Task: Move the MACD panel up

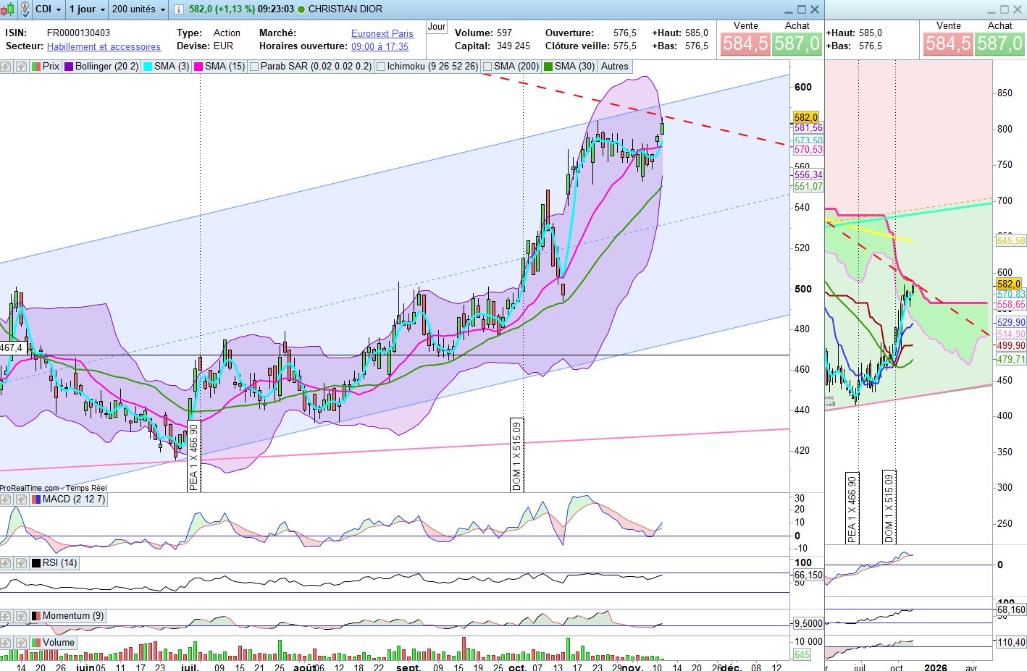Action: pyautogui.click(x=21, y=499)
